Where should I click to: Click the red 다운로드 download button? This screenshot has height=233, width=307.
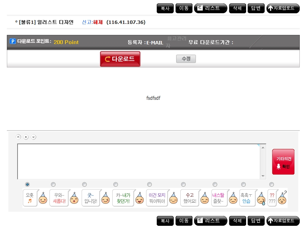(x=120, y=59)
